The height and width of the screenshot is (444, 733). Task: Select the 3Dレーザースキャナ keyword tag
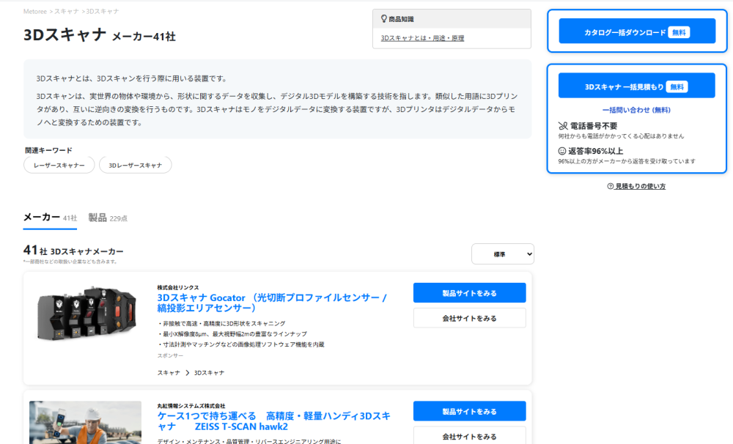pyautogui.click(x=135, y=166)
